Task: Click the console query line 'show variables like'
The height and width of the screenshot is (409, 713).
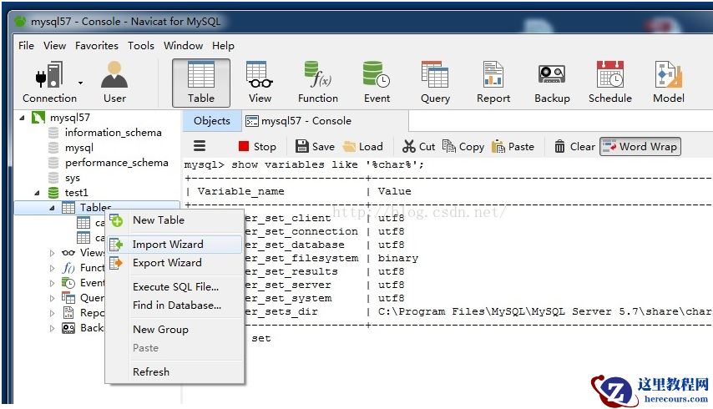Action: (x=304, y=164)
